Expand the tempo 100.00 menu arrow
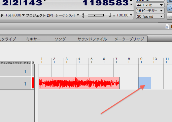Viewport: 172px width, 122px height. [x=131, y=15]
